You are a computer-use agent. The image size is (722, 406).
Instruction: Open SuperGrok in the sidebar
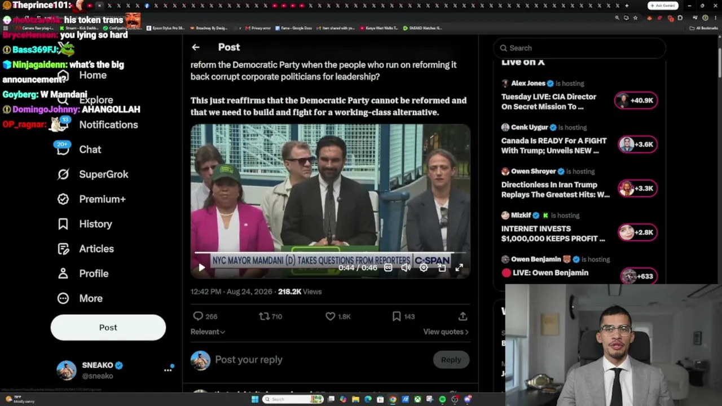point(93,174)
